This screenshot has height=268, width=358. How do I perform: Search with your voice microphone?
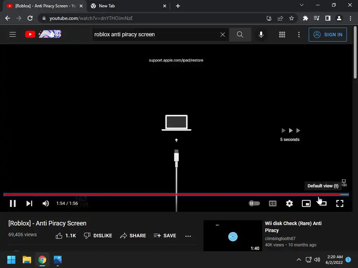point(261,35)
